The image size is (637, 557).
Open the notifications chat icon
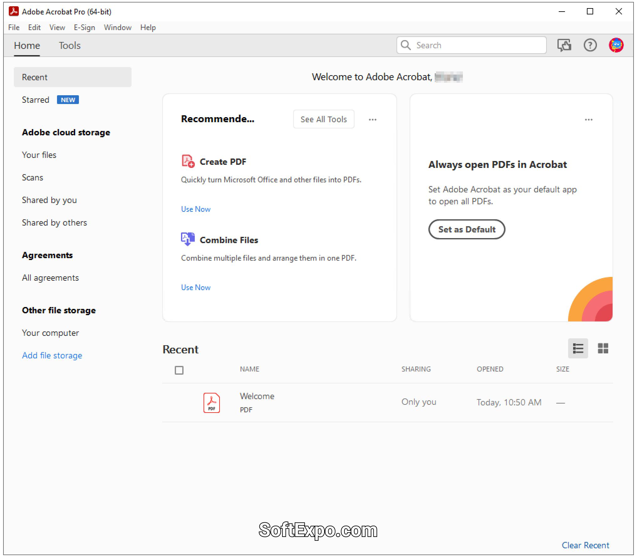(x=564, y=45)
